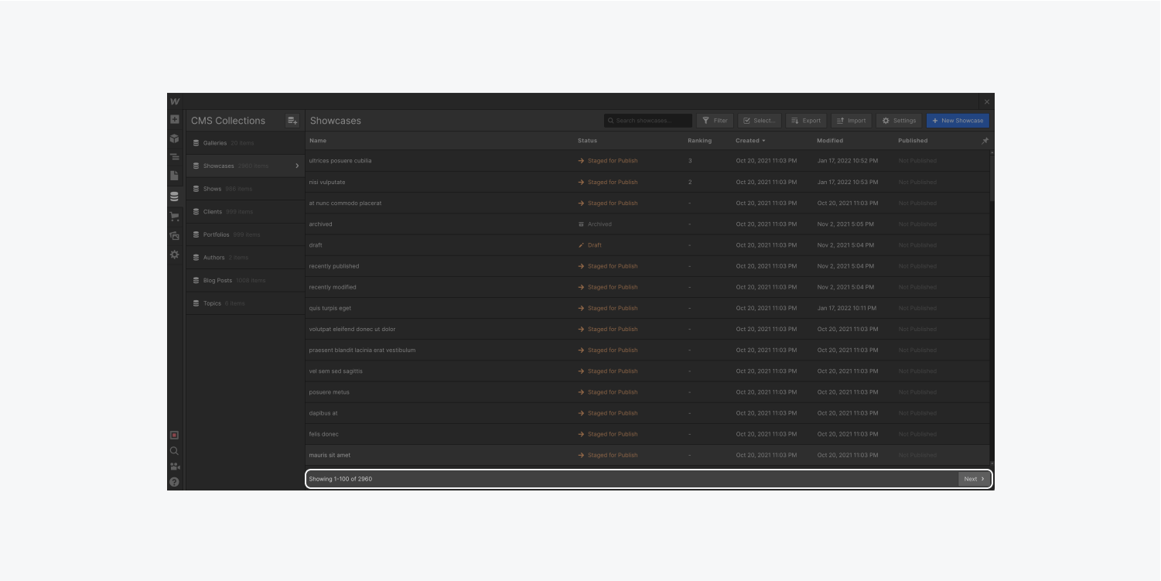This screenshot has width=1161, height=581.
Task: Open the search magnifier in left sidebar
Action: coord(175,451)
